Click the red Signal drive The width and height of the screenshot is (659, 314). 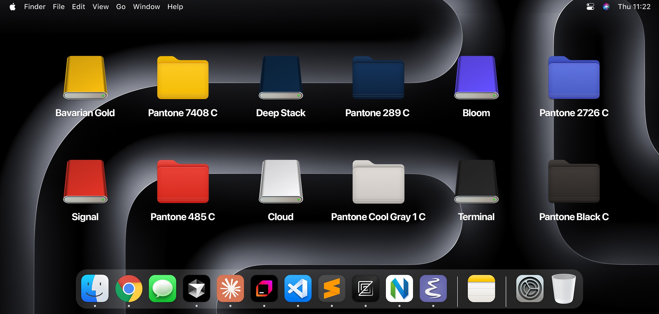pyautogui.click(x=85, y=181)
